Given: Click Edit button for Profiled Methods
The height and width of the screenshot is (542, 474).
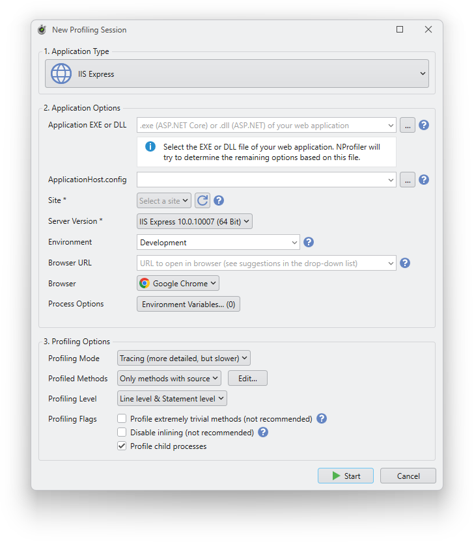Looking at the screenshot, I should click(247, 378).
